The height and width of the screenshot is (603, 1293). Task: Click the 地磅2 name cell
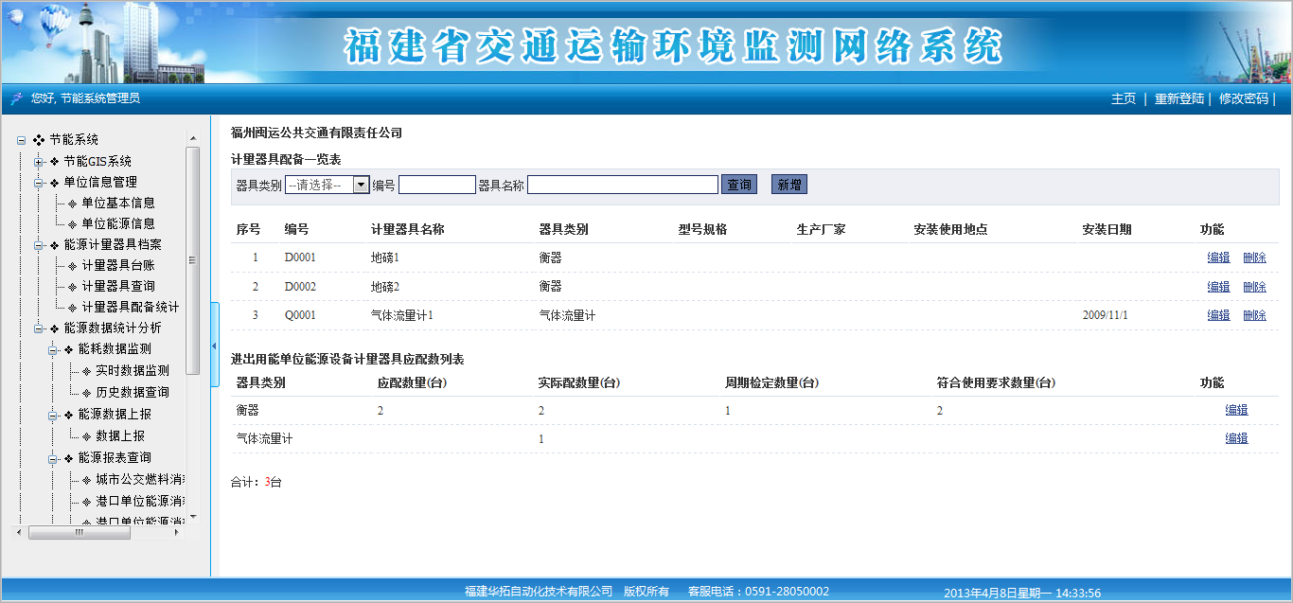[385, 287]
